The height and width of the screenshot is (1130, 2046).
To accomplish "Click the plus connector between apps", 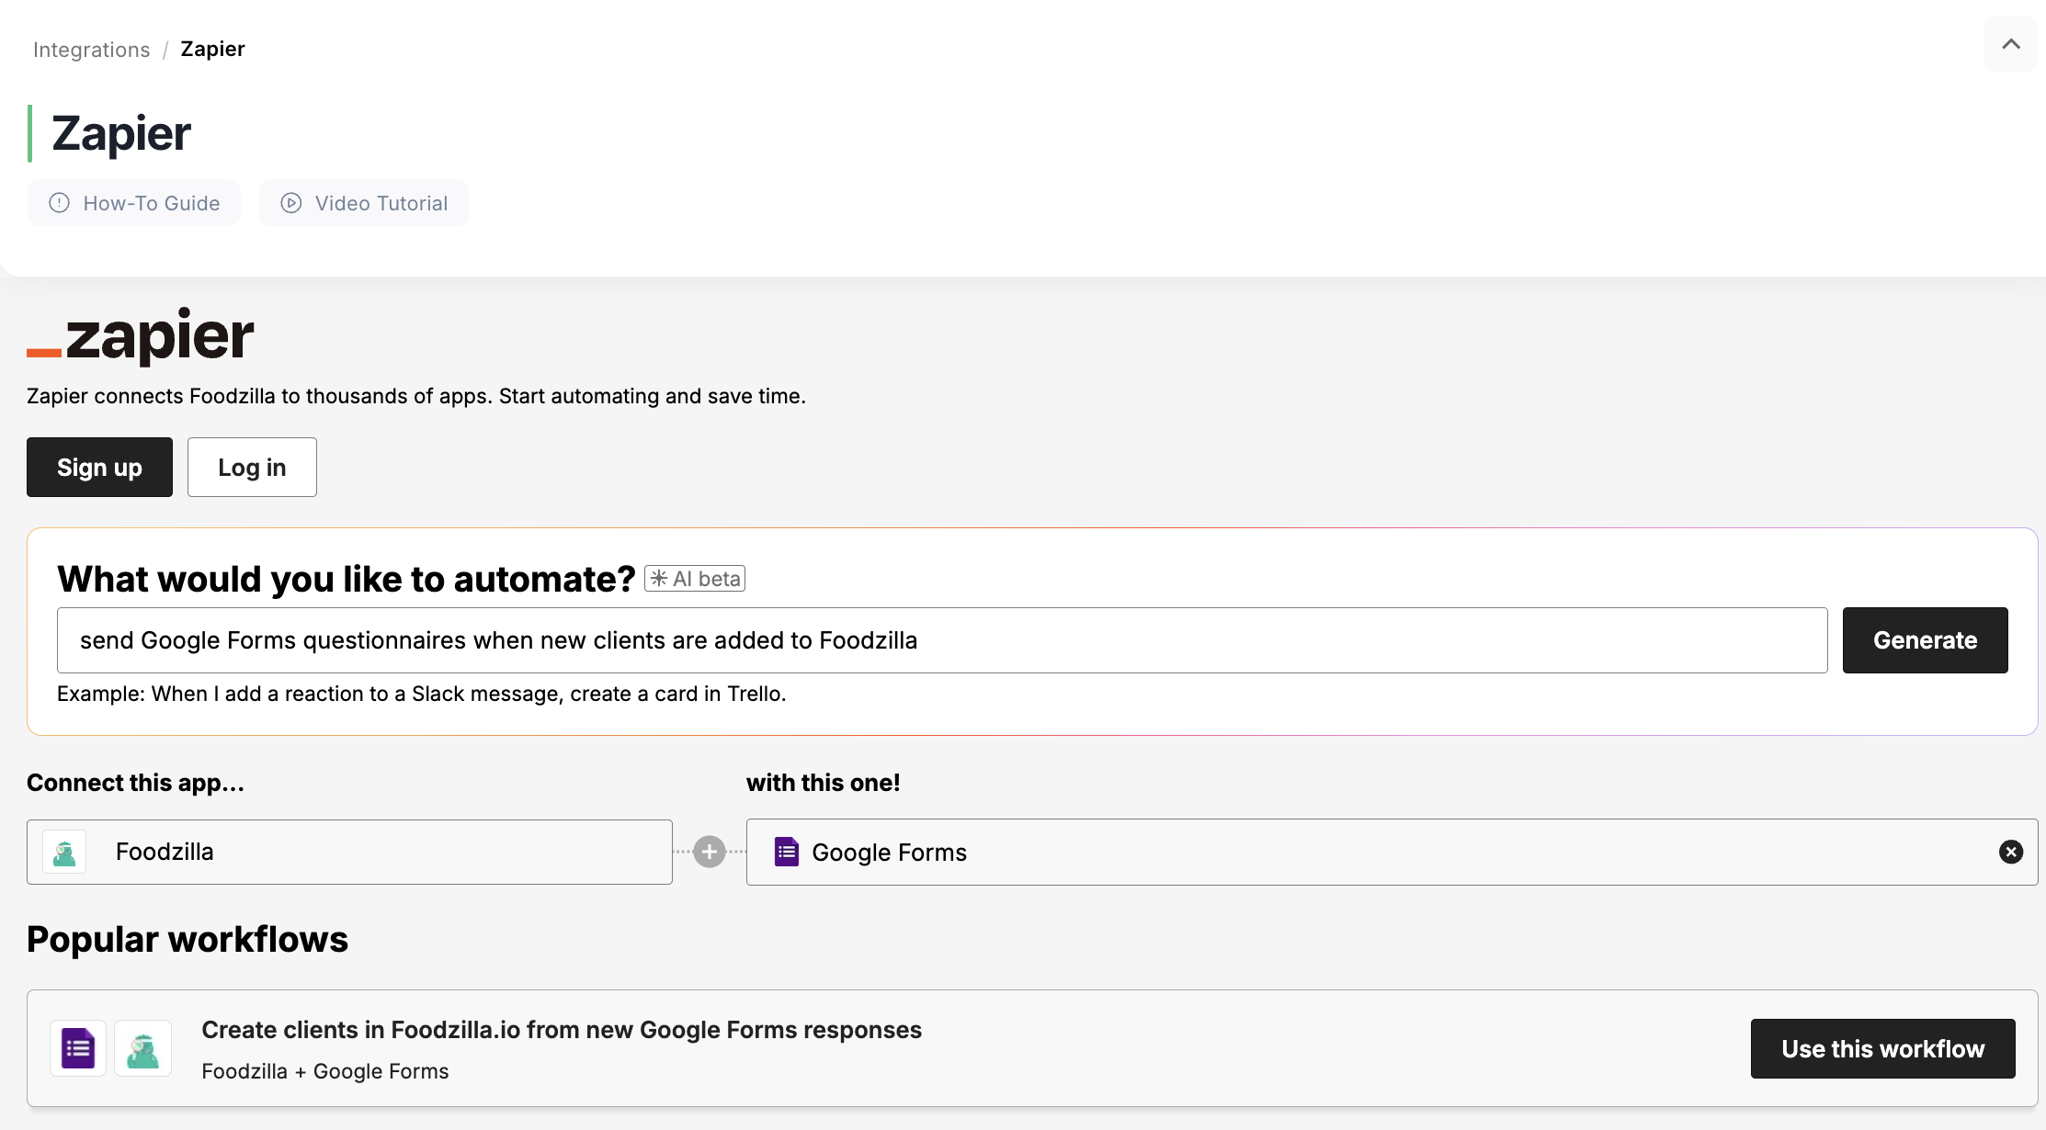I will point(709,852).
